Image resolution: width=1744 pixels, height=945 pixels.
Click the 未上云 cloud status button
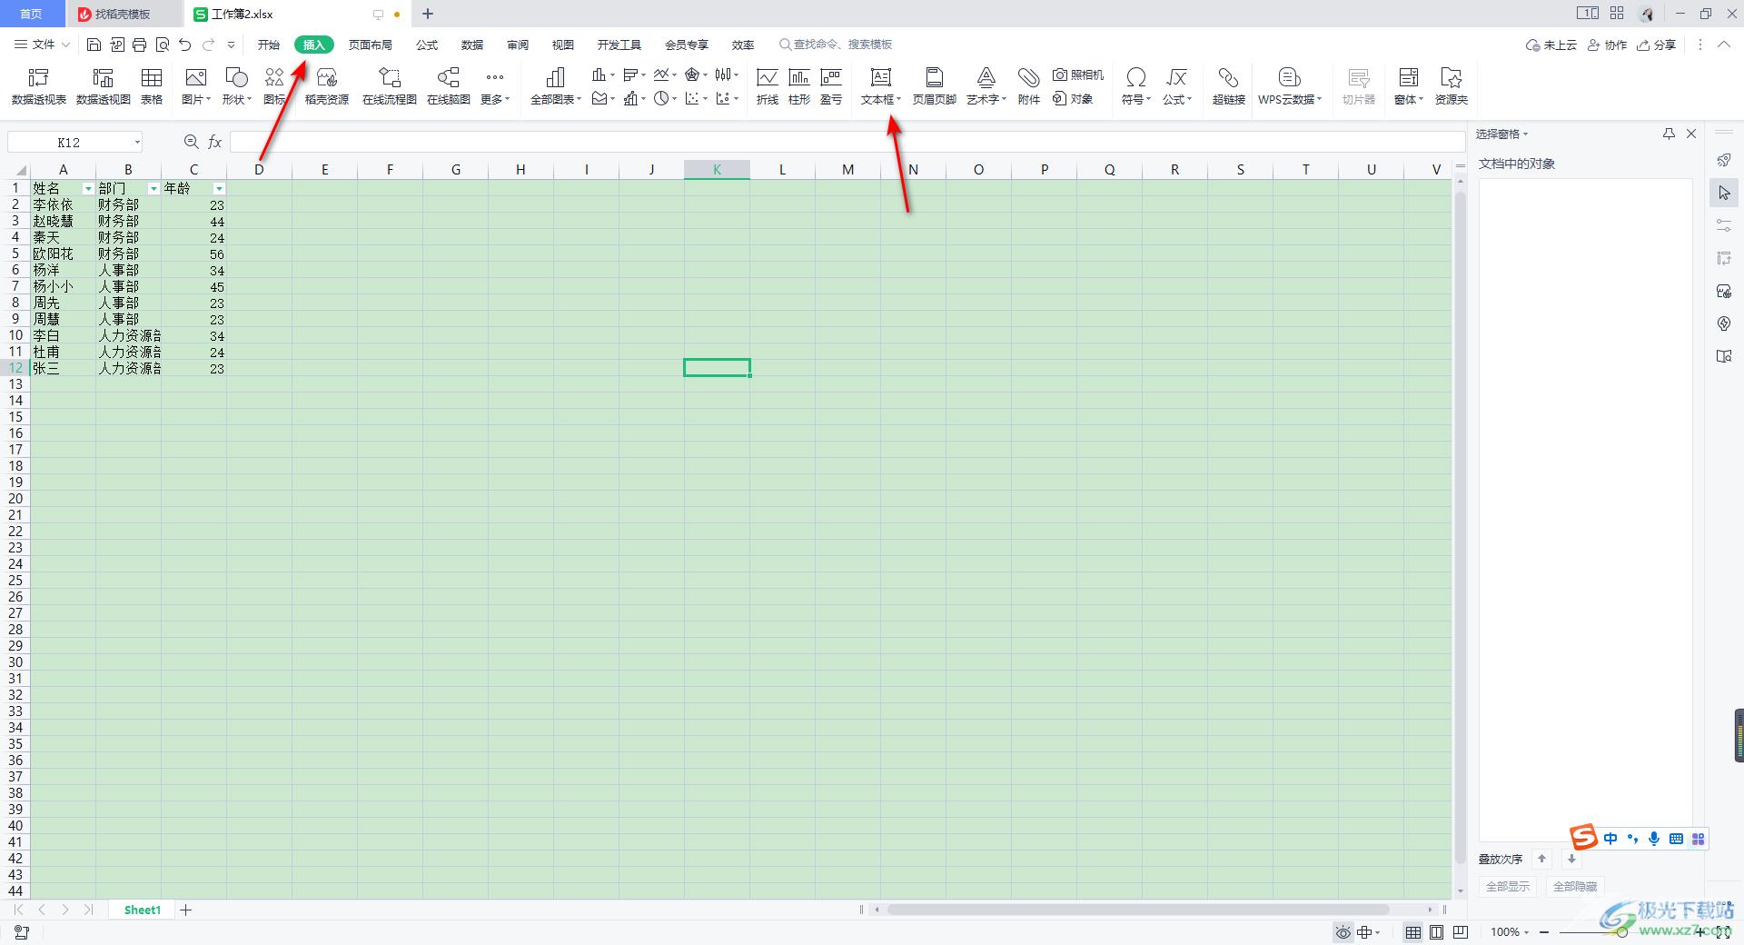tap(1551, 45)
